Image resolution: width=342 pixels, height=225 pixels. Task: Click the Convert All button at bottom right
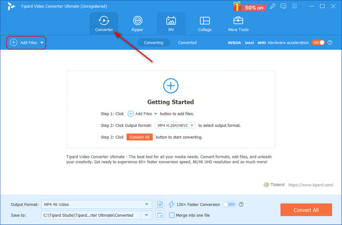(306, 210)
